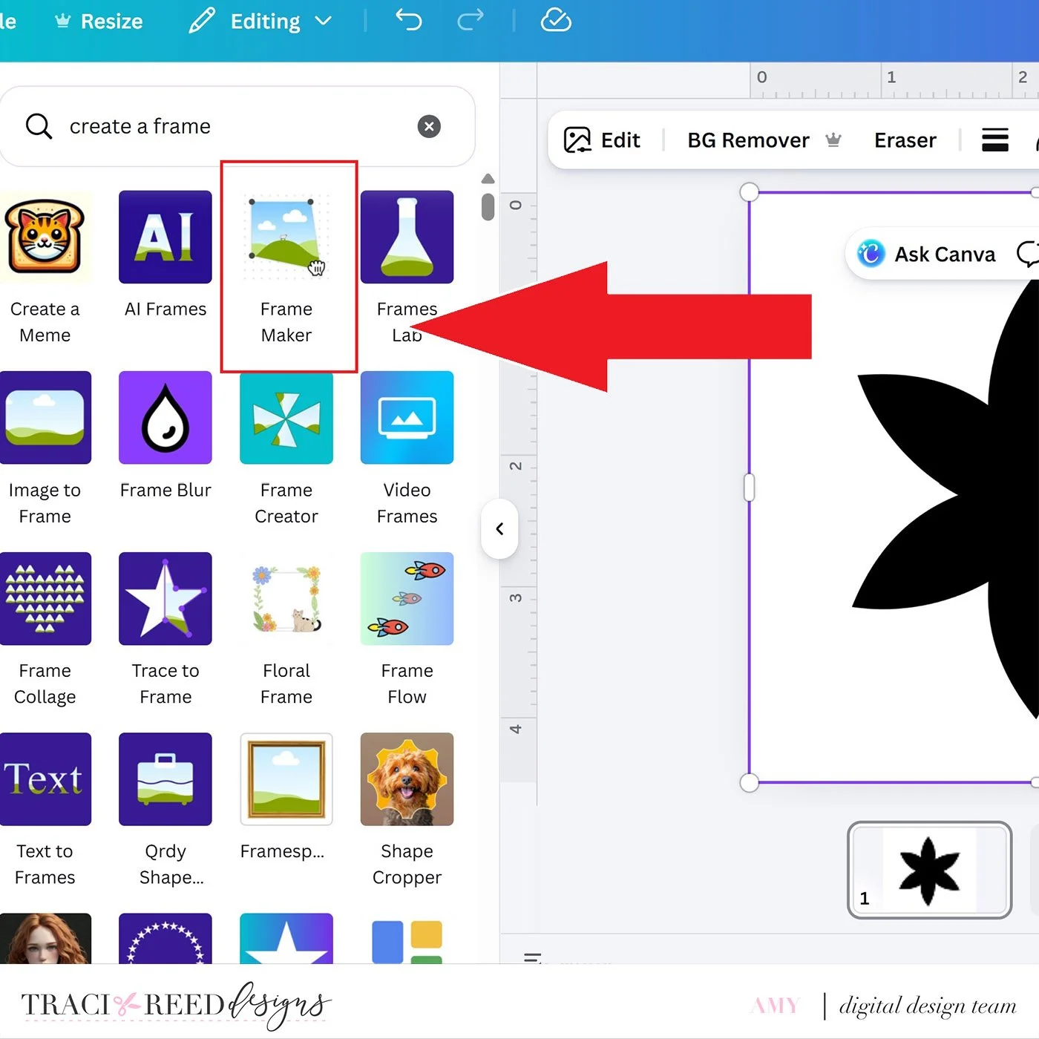Select the Eraser tool
Screen dimensions: 1039x1039
(905, 140)
